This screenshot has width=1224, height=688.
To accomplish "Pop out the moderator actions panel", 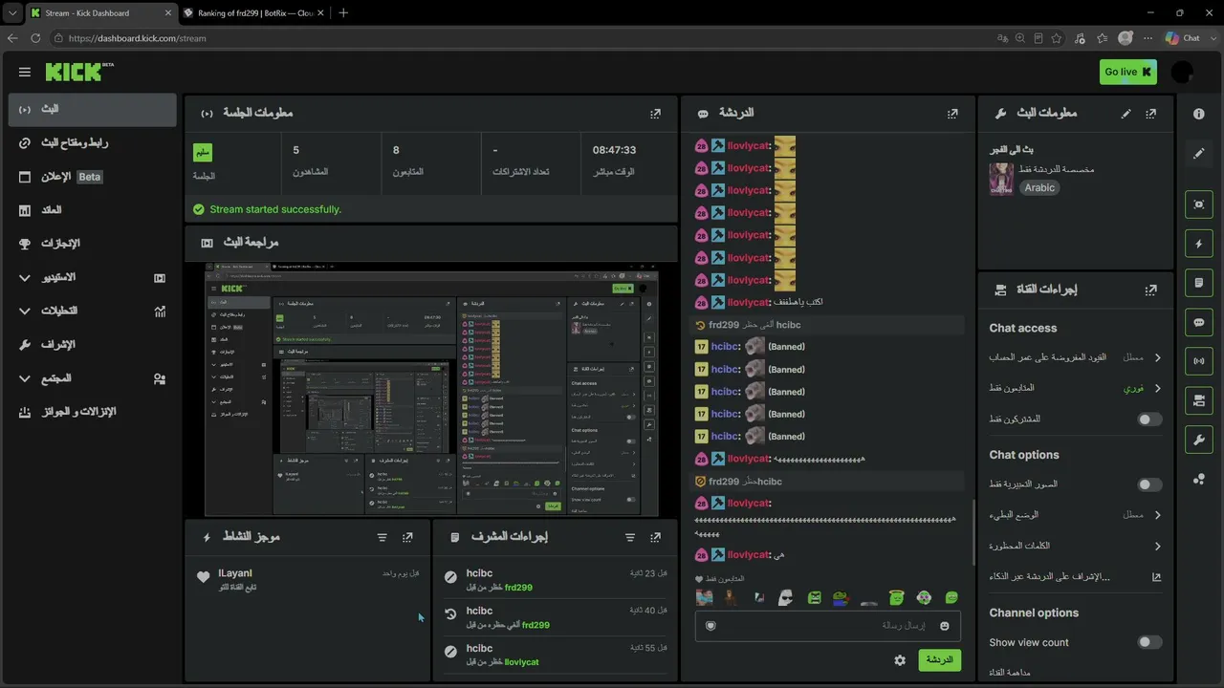I will tap(655, 538).
